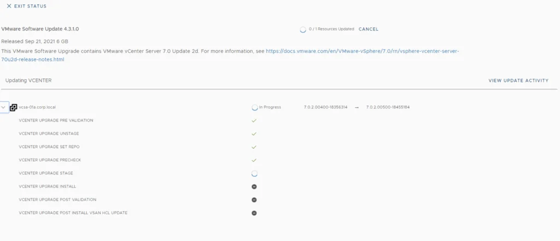This screenshot has width=560, height=241.
Task: Select the VCENTER UPGRADE PRECHECK label
Action: [x=50, y=160]
